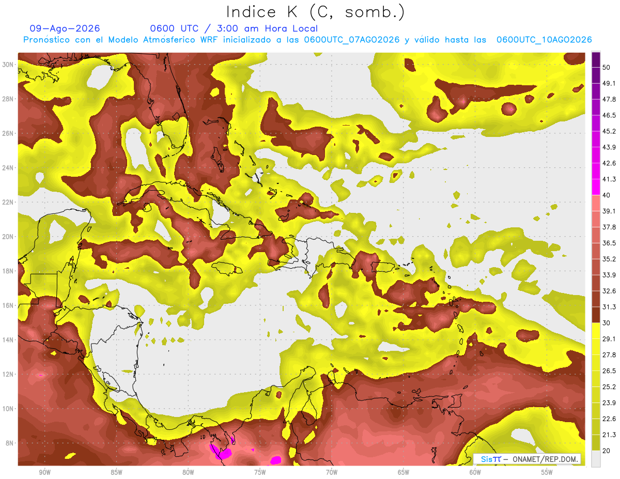The image size is (620, 479).
Task: Click '0600 UTC / 3:00 am Hora Local' text
Action: [x=234, y=28]
